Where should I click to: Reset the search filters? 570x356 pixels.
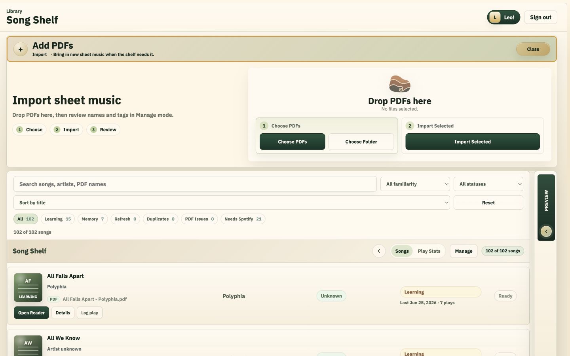(x=488, y=203)
